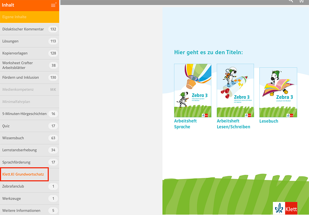Follow the Arbeitsheft Lesen/Schreiben link
This screenshot has height=215, width=309.
point(233,124)
